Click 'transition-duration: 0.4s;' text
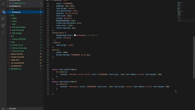 (x=69, y=23)
